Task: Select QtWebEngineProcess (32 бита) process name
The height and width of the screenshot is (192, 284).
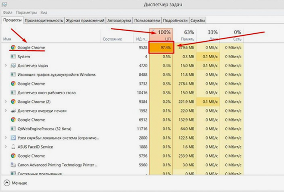Action: point(44,129)
